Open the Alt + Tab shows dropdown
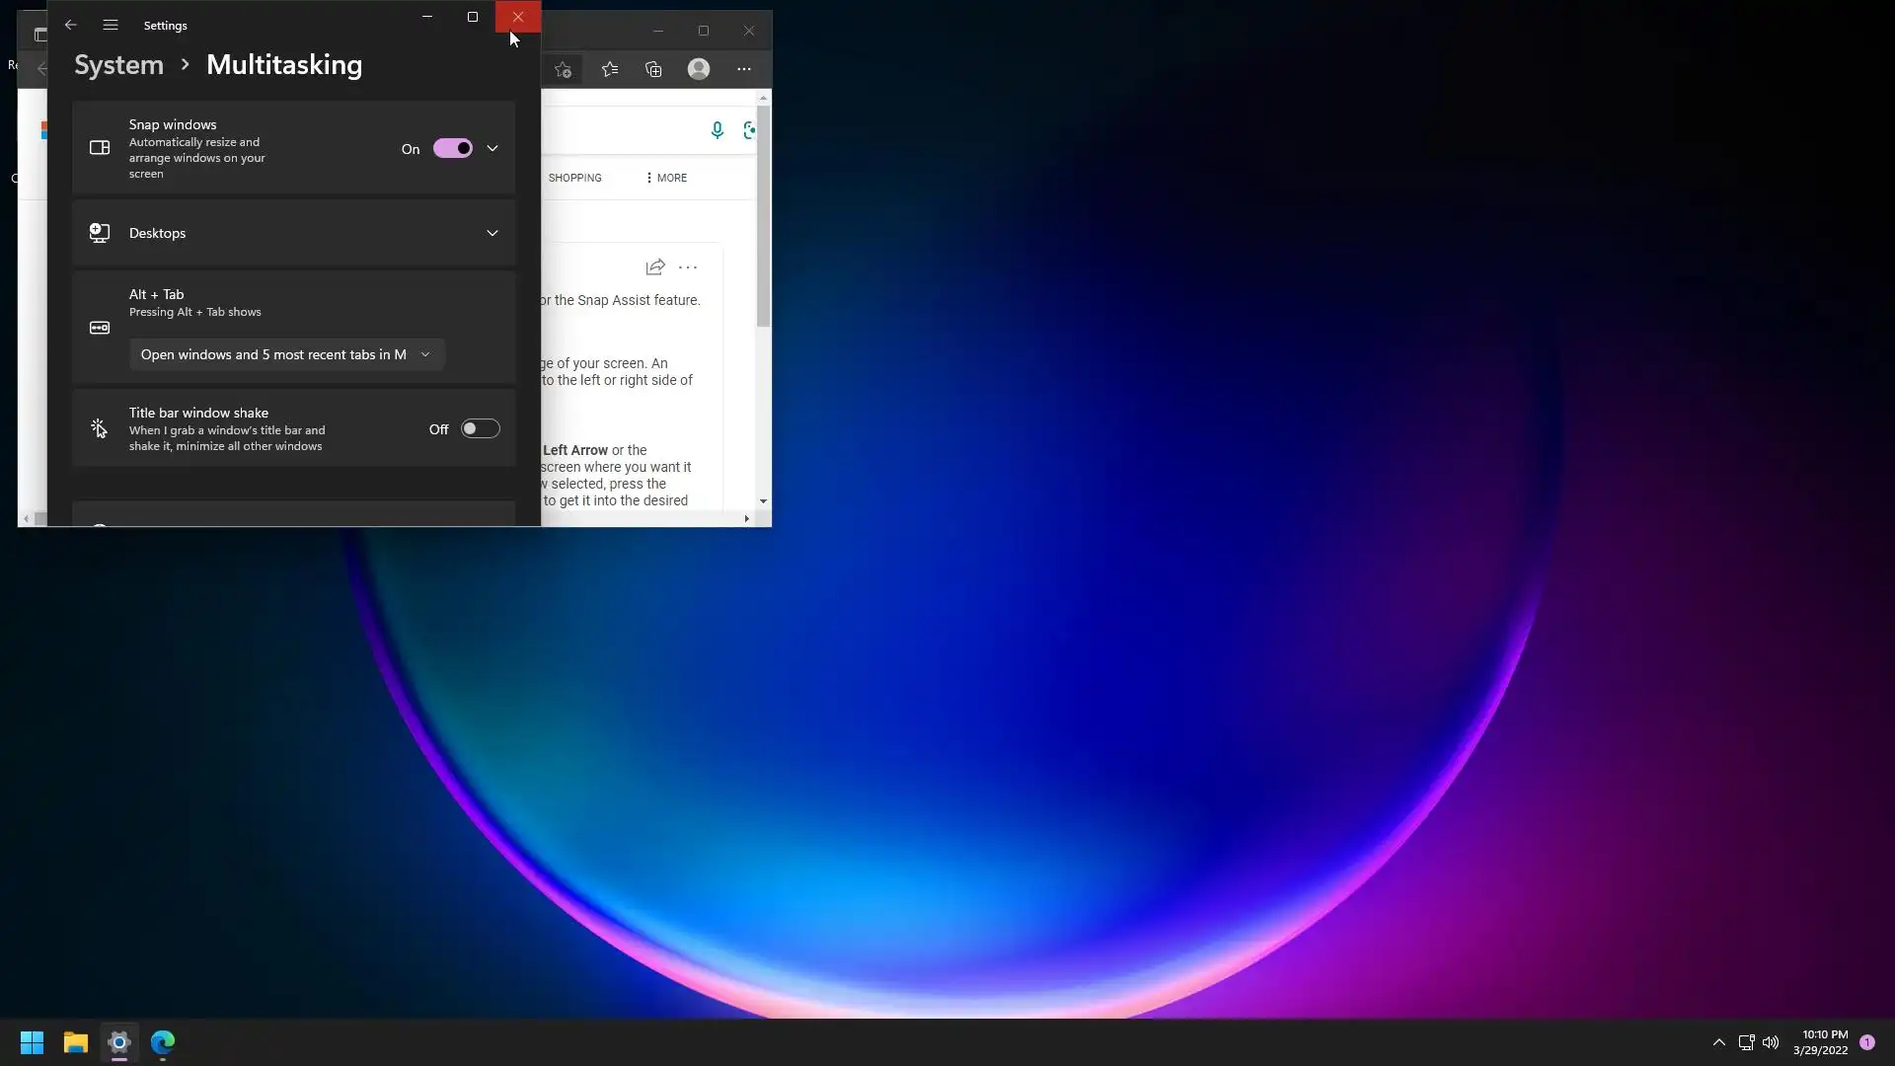 (286, 355)
